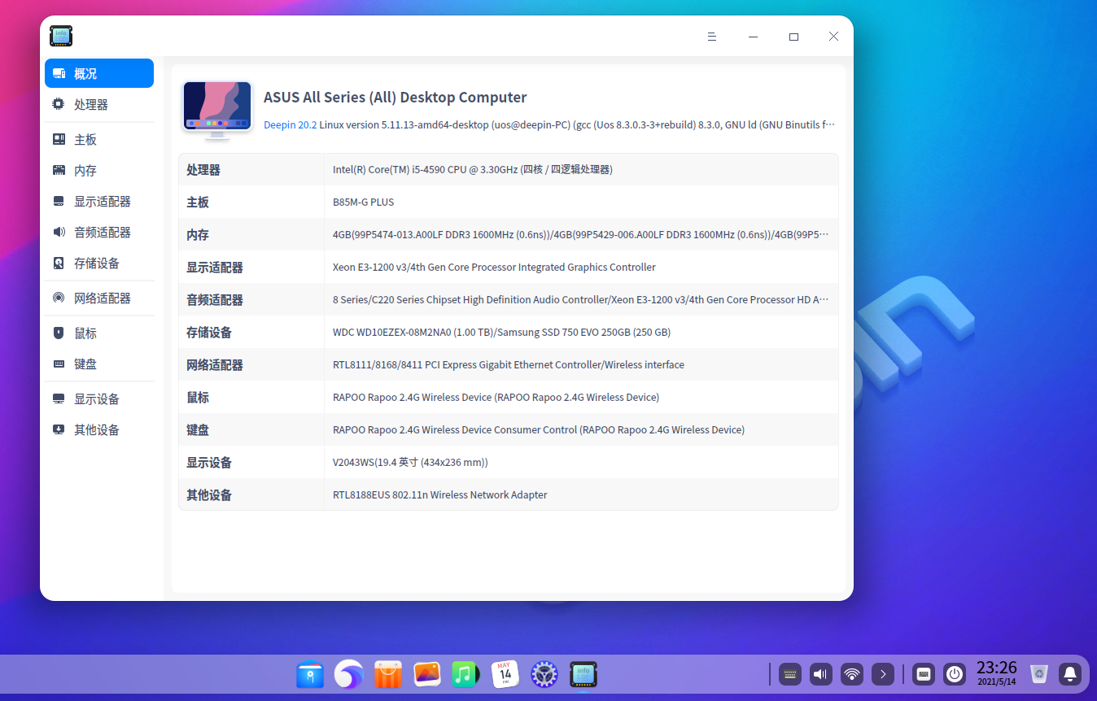Click the Linux version 5.11.13 kernel text
The image size is (1097, 701).
click(578, 125)
